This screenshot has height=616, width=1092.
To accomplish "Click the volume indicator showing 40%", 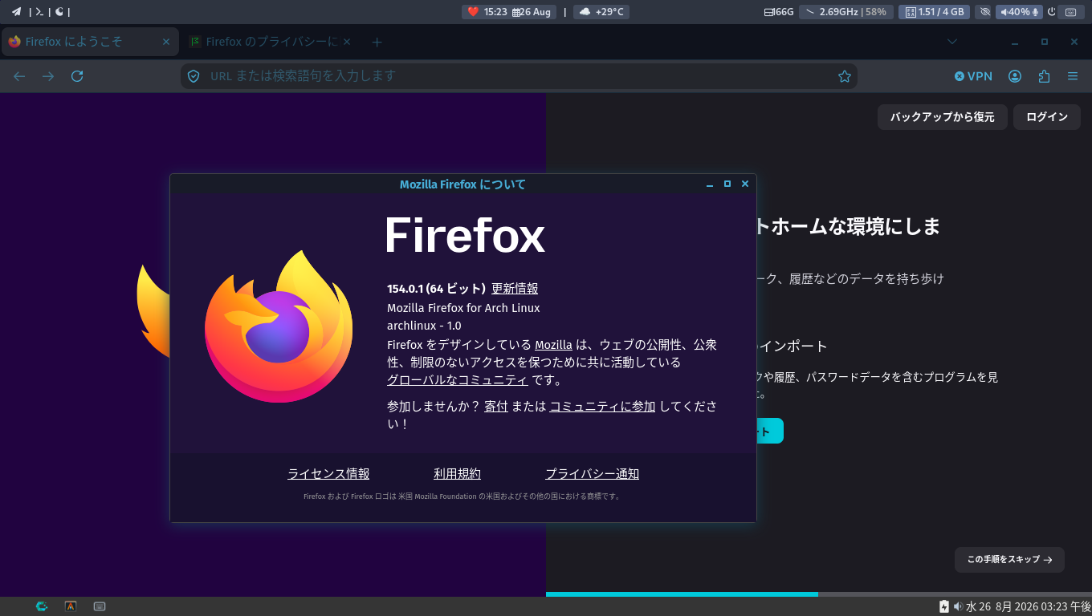I will [x=1019, y=12].
